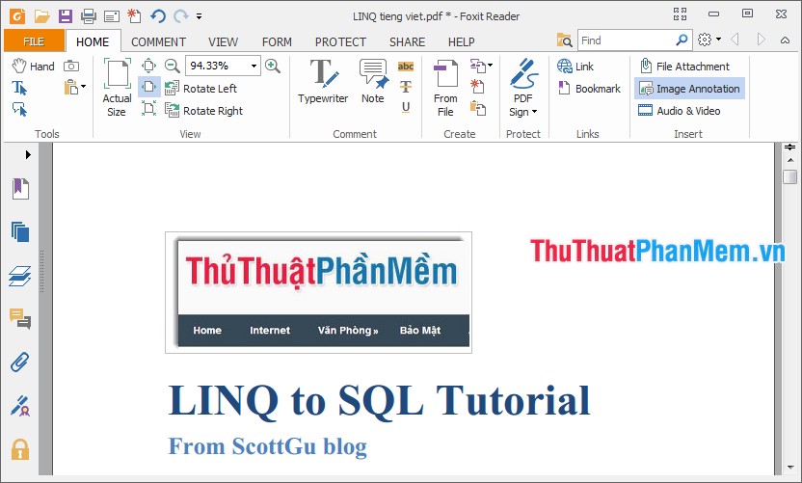Open the SHARE tab
The width and height of the screenshot is (802, 483).
(x=407, y=41)
